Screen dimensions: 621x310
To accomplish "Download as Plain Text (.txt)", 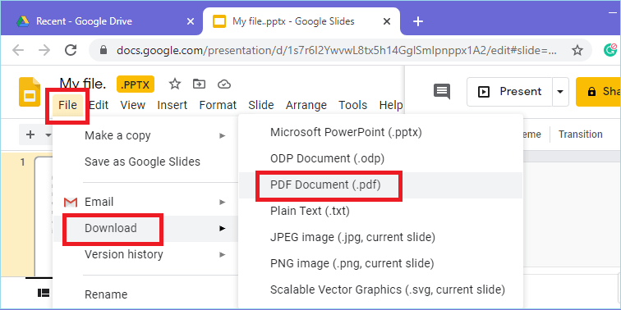I will 380,211.
